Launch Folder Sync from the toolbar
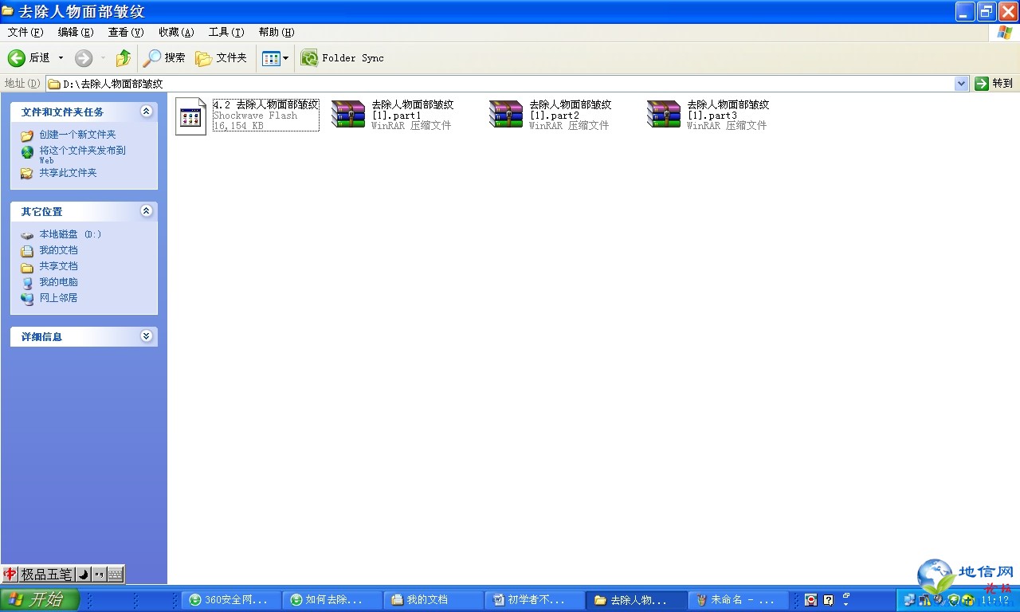 click(343, 58)
